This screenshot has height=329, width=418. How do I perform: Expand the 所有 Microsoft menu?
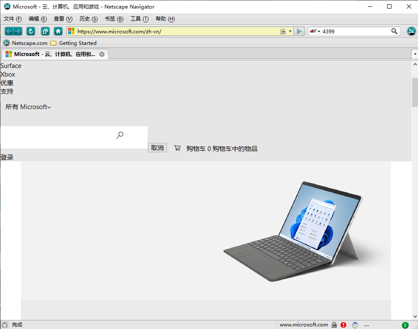[x=28, y=107]
